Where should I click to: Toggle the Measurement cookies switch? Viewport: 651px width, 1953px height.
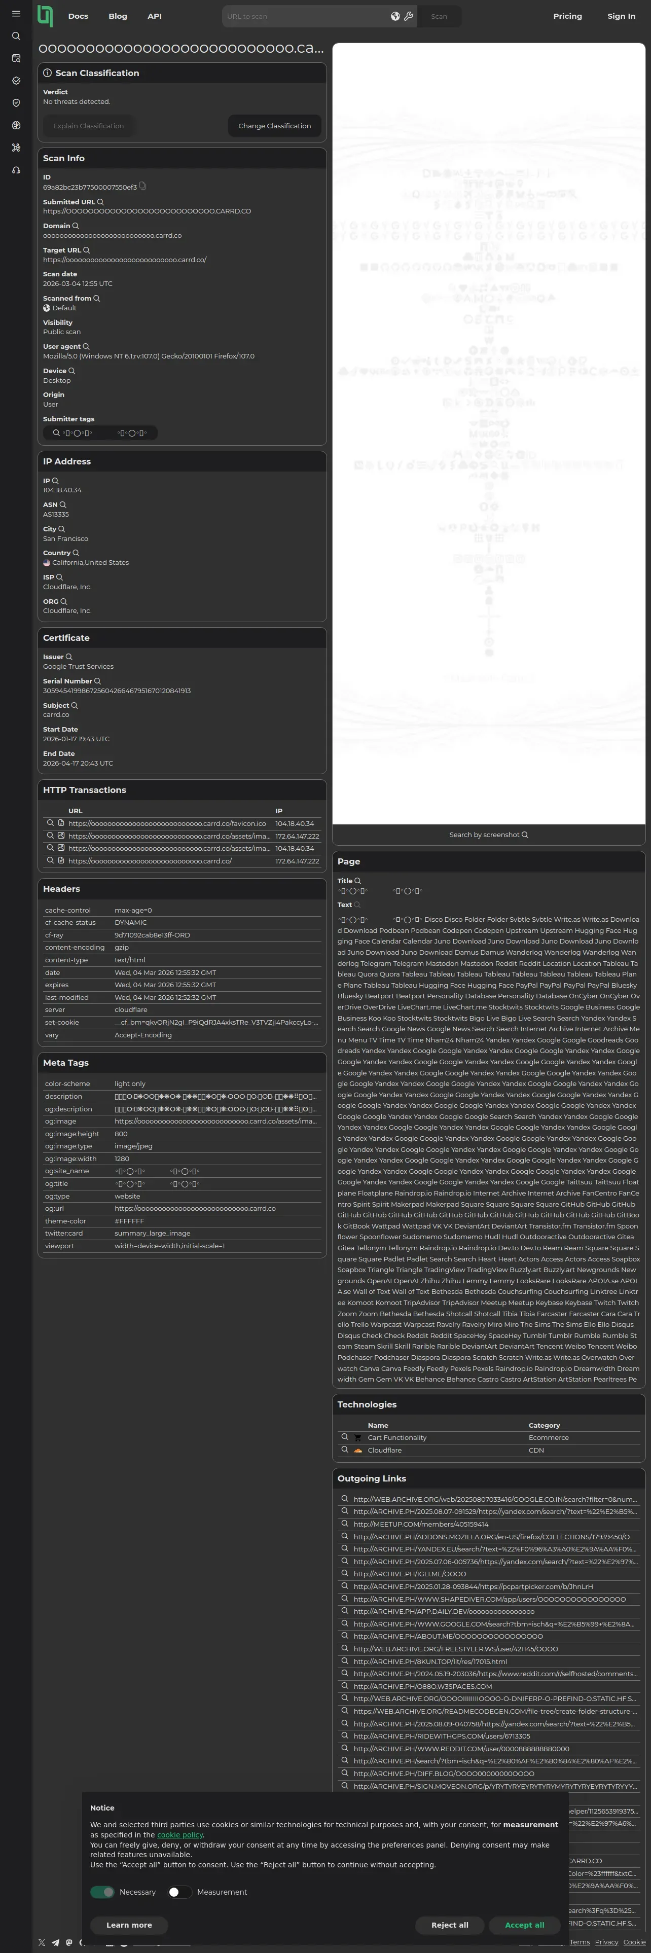click(179, 1892)
